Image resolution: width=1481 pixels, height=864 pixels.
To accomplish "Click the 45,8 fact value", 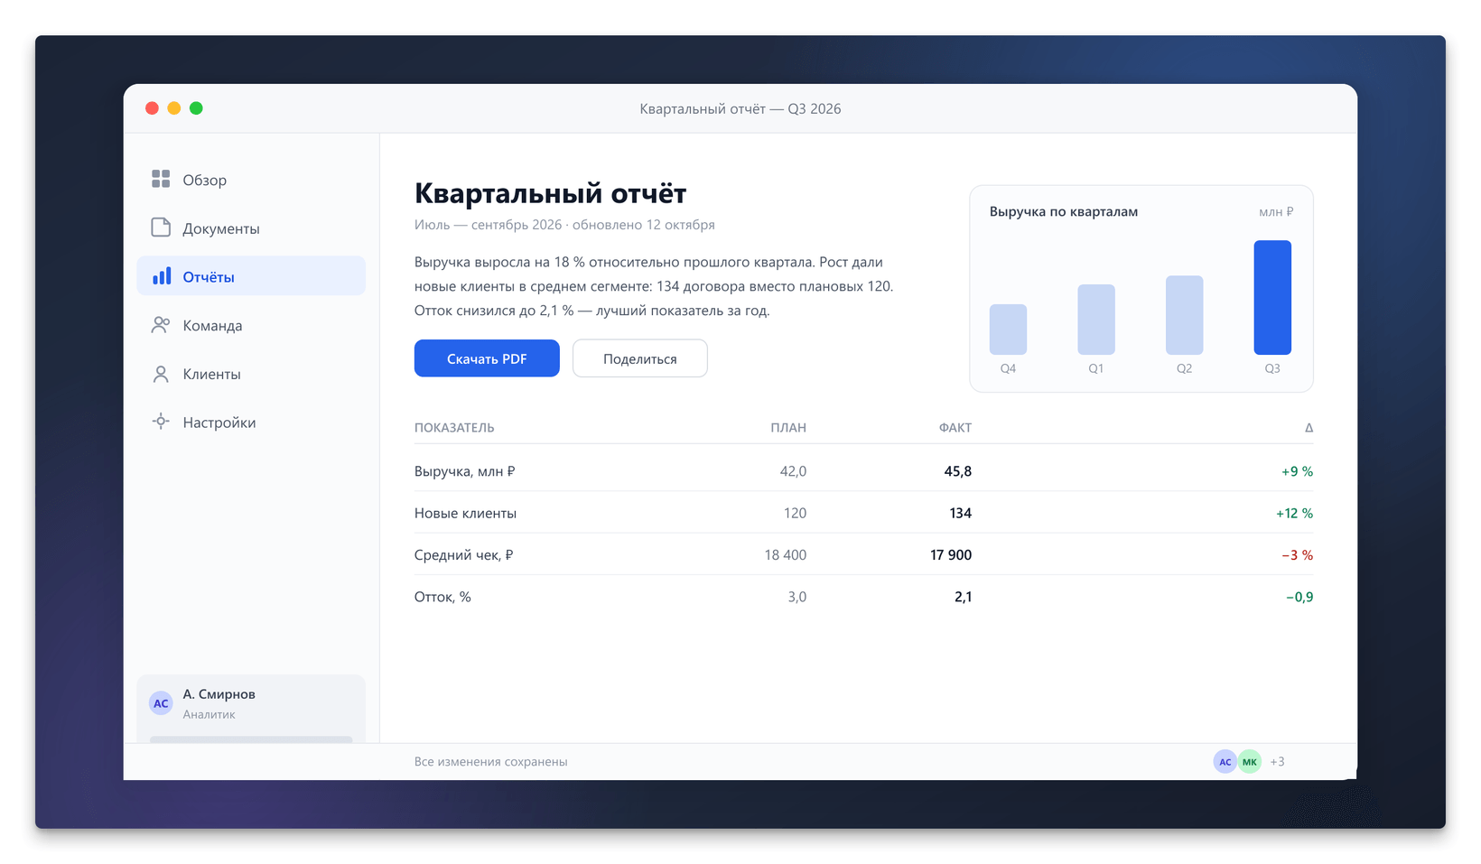I will (x=958, y=471).
